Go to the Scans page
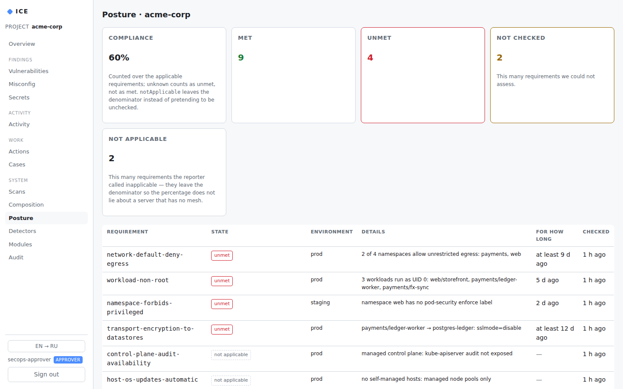623x389 pixels. pyautogui.click(x=46, y=192)
